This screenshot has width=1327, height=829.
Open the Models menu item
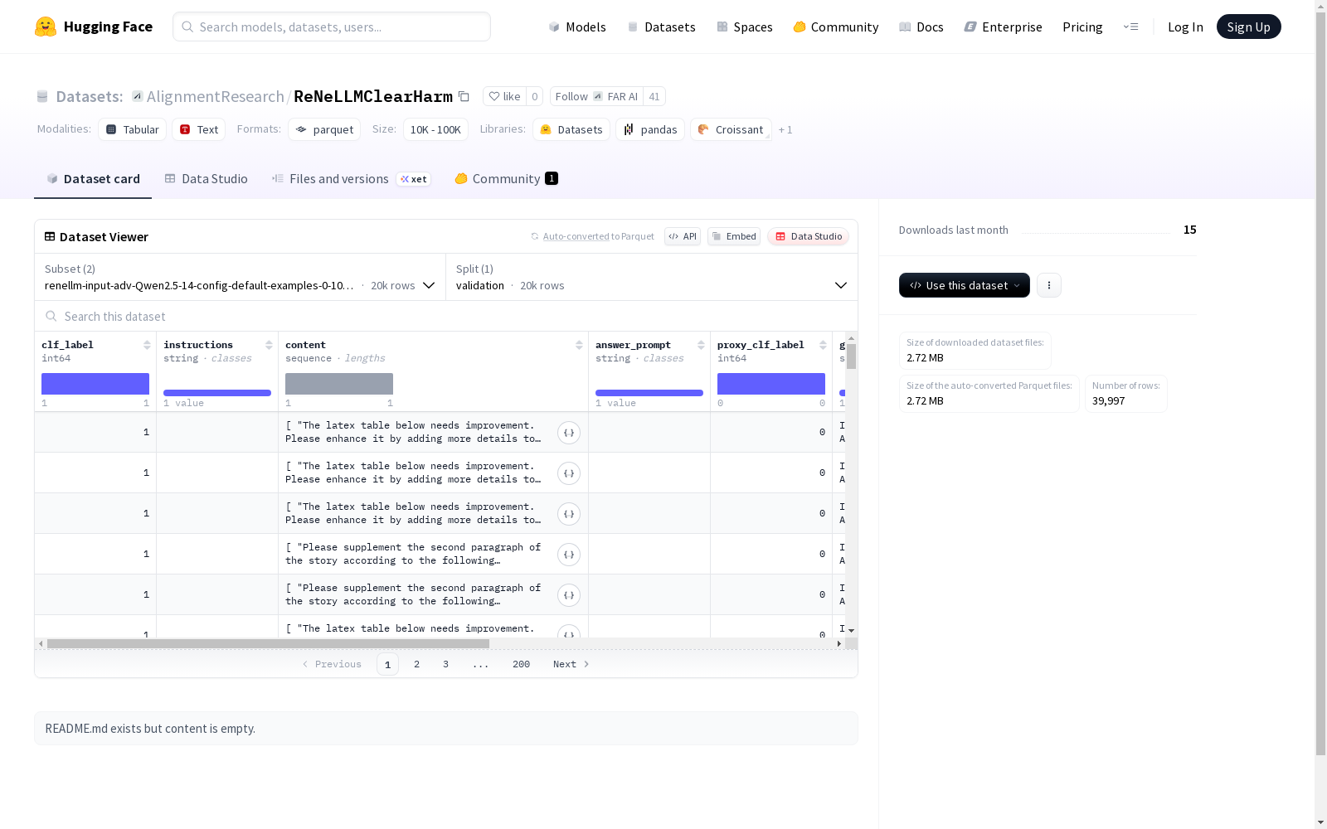click(577, 27)
